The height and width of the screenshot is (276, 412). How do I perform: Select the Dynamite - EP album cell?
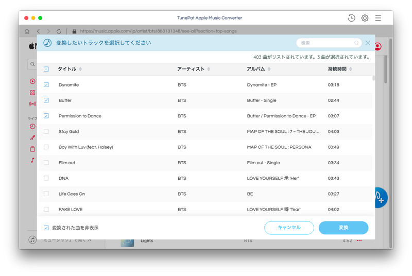262,85
